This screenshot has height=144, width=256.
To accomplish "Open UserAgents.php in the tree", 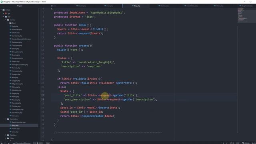I will click(x=18, y=110).
